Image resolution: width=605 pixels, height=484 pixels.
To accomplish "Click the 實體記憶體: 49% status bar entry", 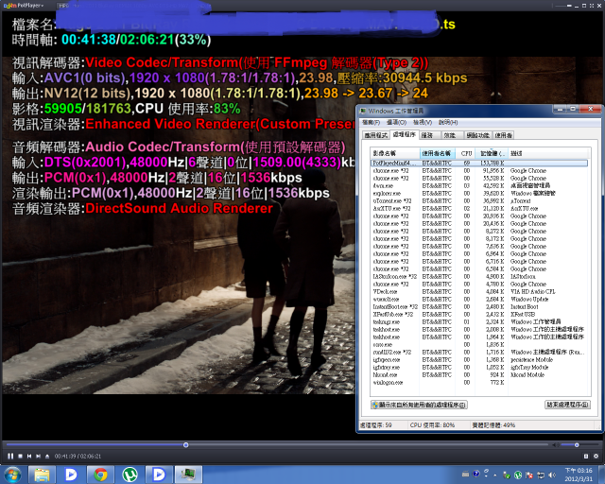I will [x=493, y=425].
